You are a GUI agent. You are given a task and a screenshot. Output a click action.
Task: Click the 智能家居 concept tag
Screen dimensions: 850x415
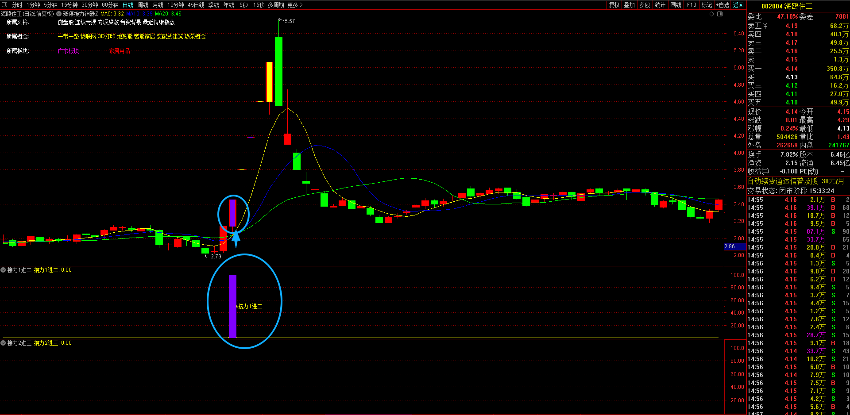(144, 36)
